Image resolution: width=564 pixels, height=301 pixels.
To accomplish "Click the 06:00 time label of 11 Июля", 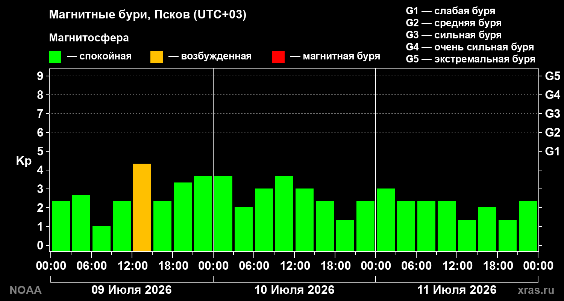I will (416, 266).
